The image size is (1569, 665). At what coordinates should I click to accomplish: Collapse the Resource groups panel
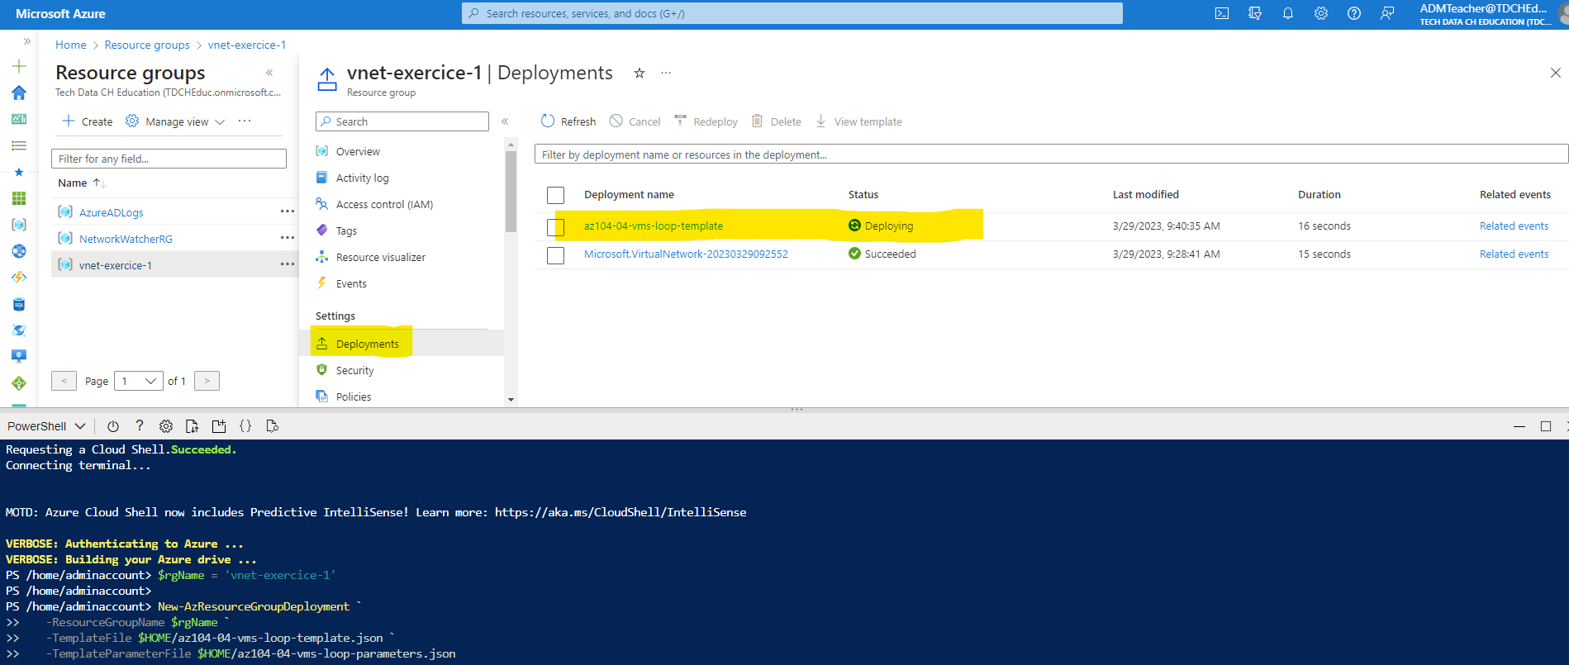(x=269, y=73)
